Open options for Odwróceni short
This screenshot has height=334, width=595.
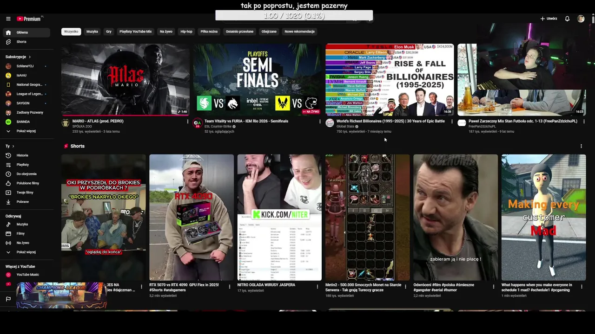click(494, 287)
